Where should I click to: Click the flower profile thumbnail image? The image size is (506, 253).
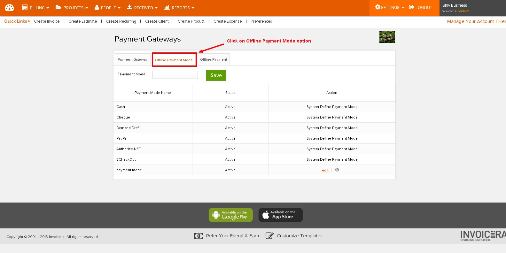coord(387,37)
